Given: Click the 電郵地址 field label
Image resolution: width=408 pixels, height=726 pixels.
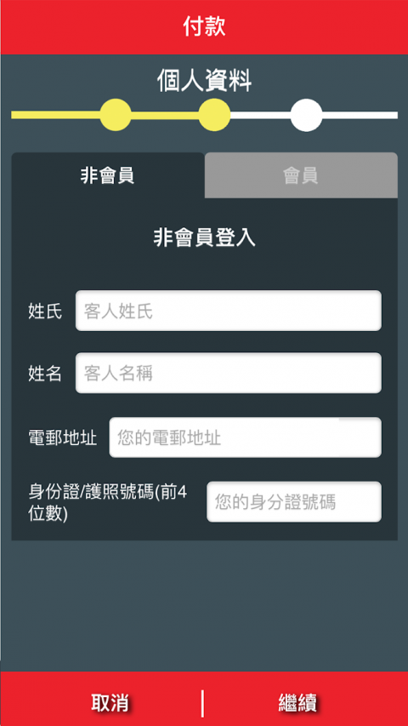Looking at the screenshot, I should point(63,437).
